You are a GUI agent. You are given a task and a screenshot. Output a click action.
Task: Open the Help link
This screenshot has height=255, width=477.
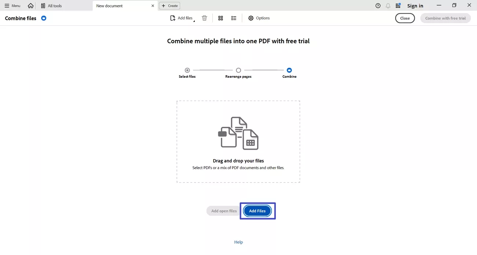238,242
